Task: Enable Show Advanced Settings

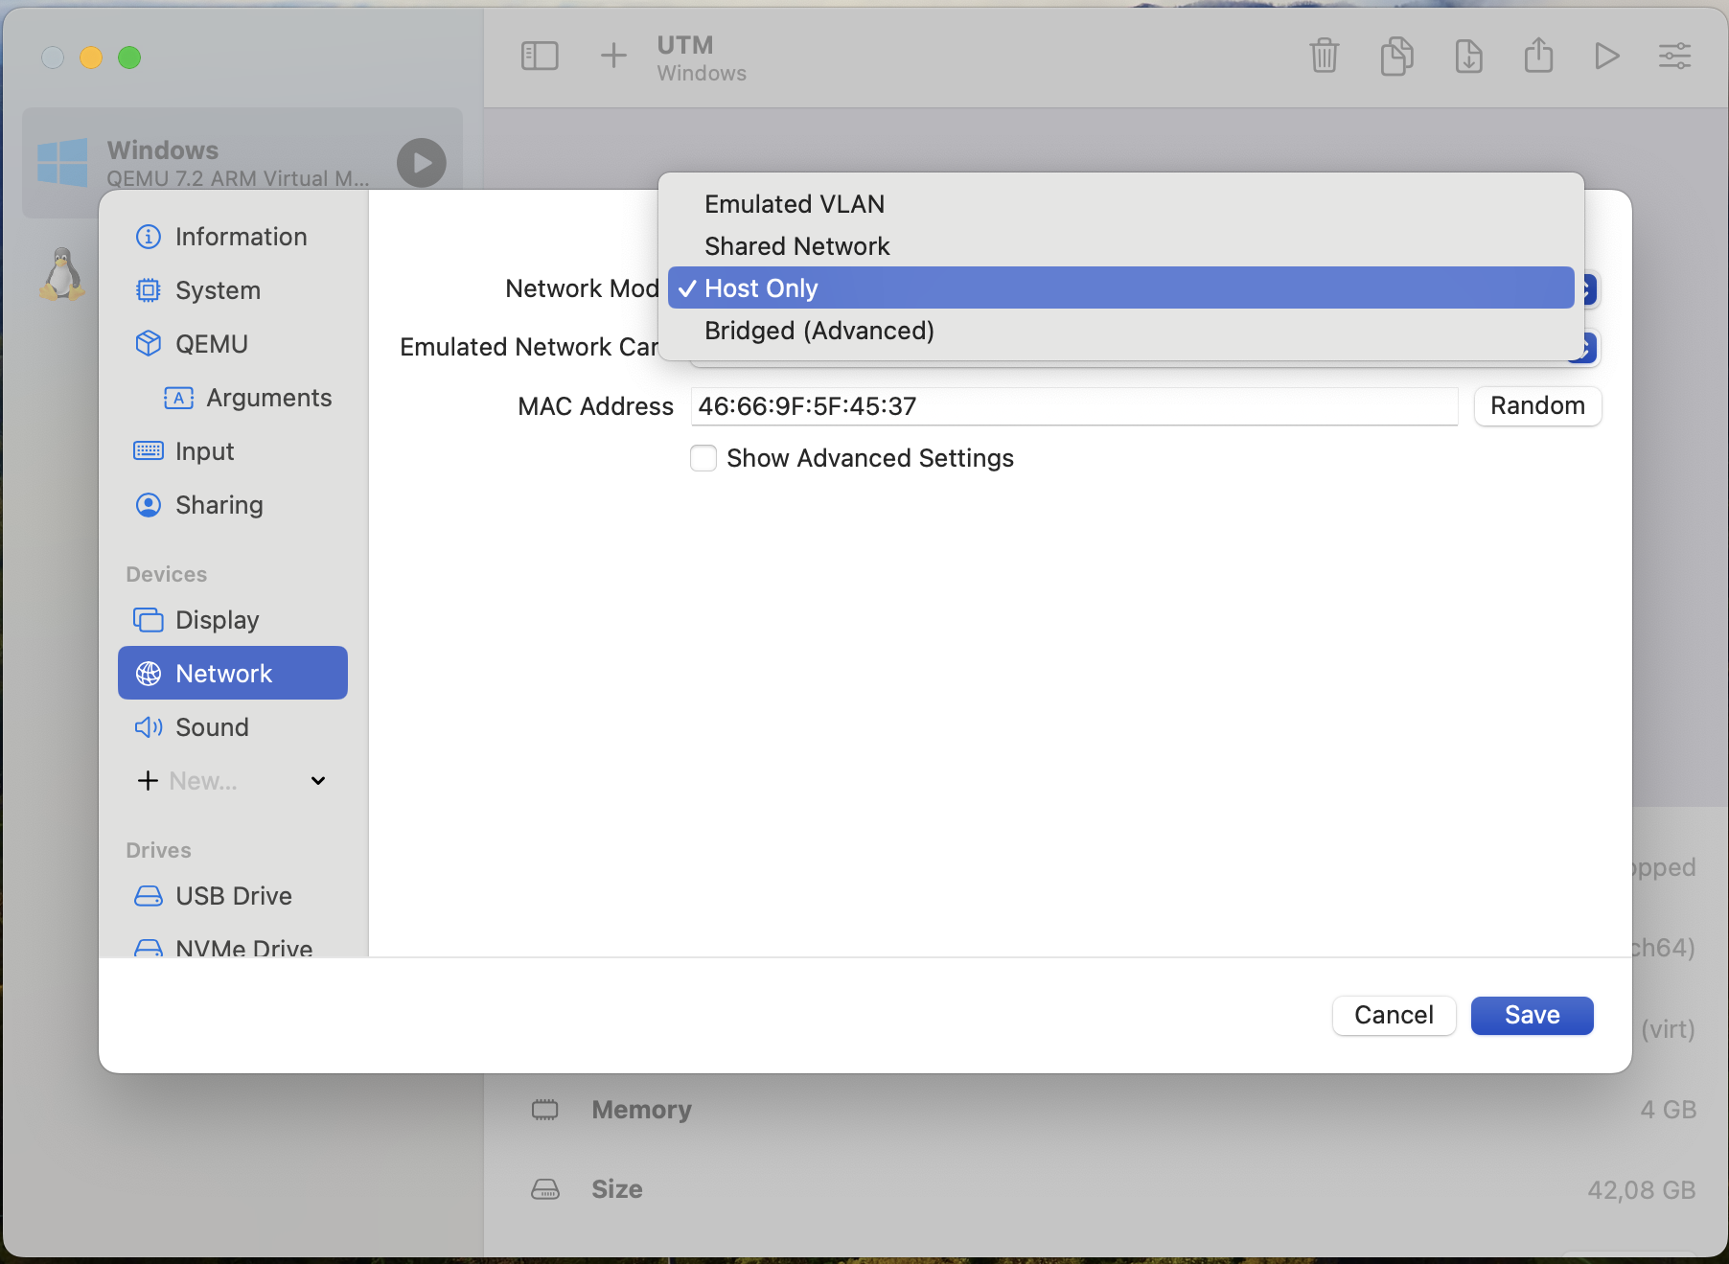Action: pyautogui.click(x=703, y=458)
